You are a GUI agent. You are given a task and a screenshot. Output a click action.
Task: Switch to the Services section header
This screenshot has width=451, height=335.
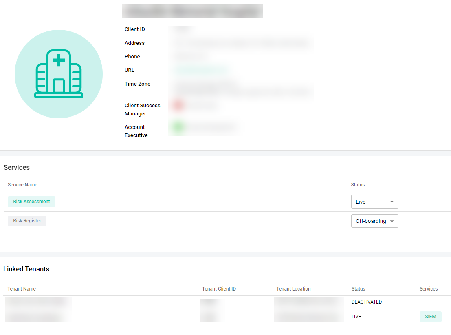(17, 167)
